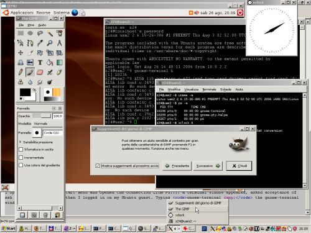The width and height of the screenshot is (311, 233).
Task: Open the Modalità Normale dropdown
Action: [48, 124]
